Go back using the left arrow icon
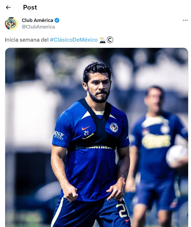The width and height of the screenshot is (191, 227). tap(8, 7)
